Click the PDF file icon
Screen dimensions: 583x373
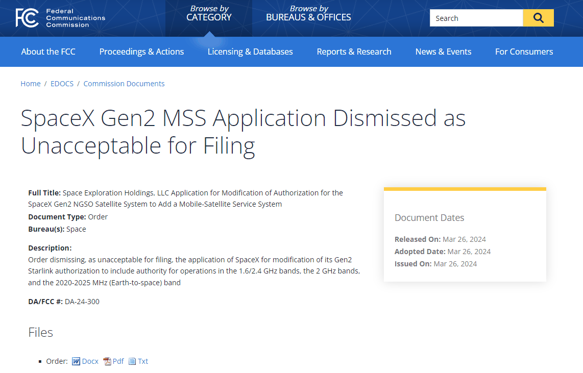click(107, 361)
